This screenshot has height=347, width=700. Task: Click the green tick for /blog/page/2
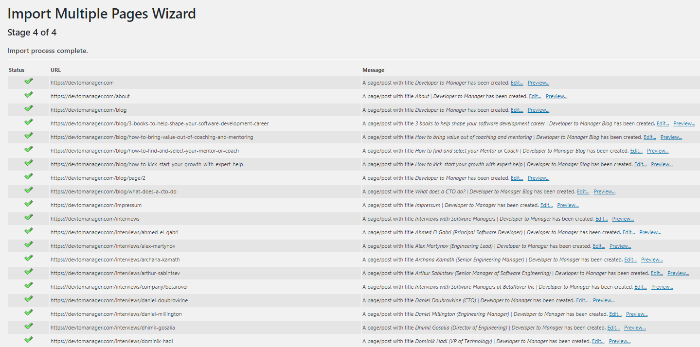coord(28,177)
